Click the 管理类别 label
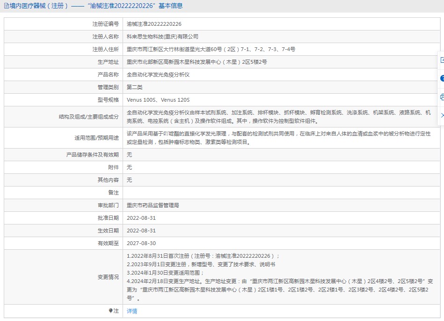Screen dimensions: 444x321 (108, 87)
